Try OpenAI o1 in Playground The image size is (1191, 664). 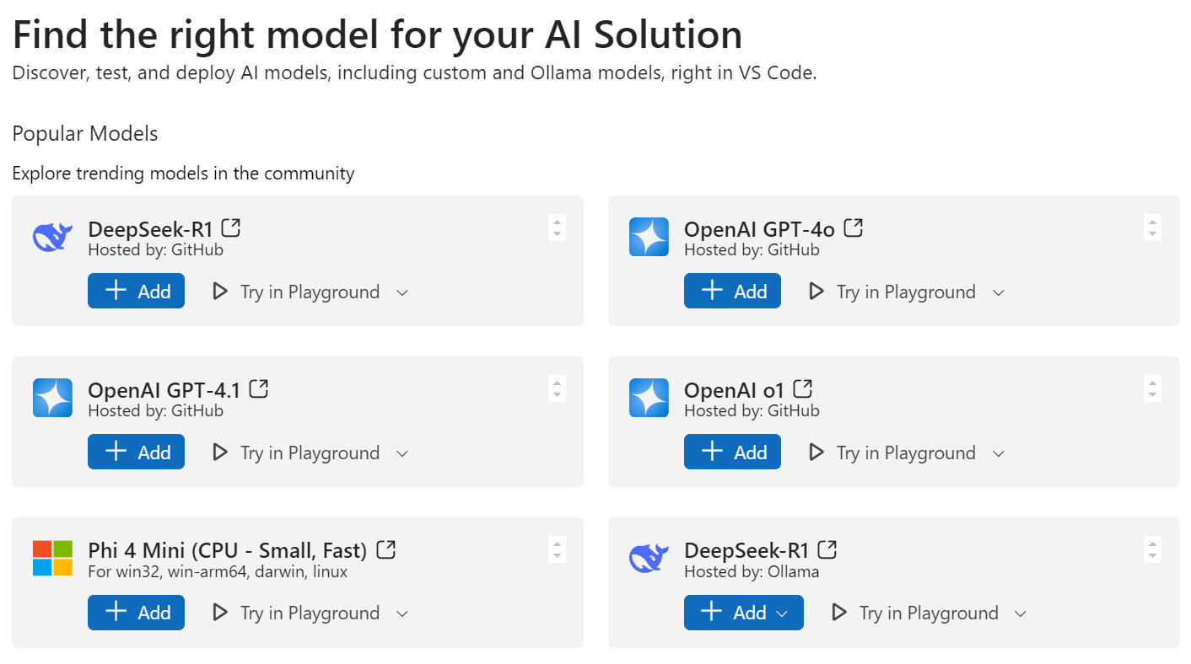pyautogui.click(x=892, y=452)
